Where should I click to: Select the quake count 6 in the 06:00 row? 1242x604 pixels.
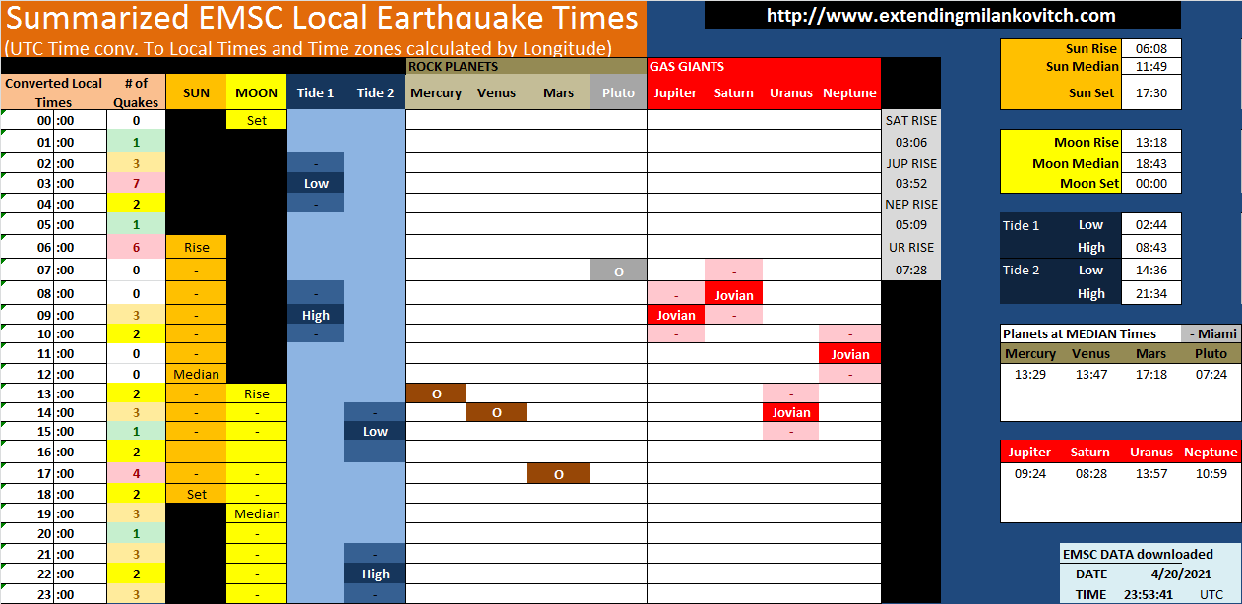[x=136, y=248]
